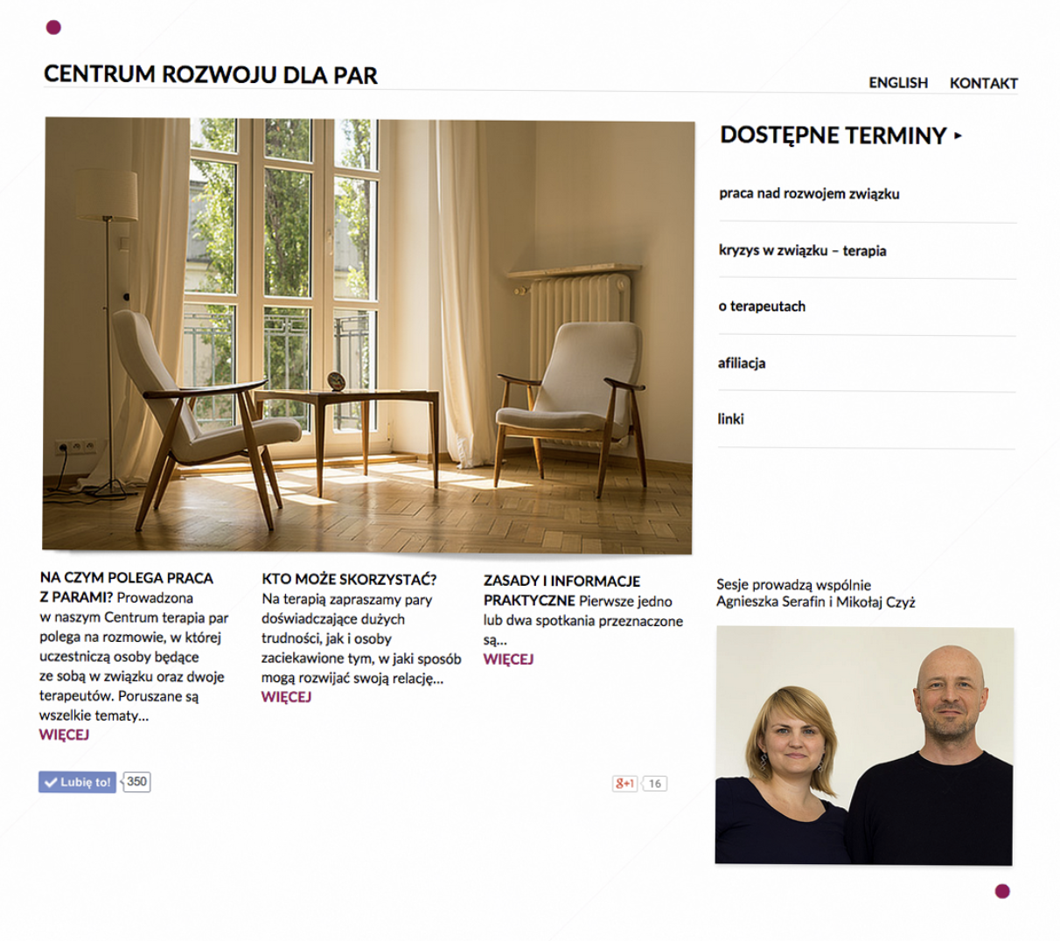The image size is (1060, 941).
Task: Open praca nad rozwojem związku
Action: click(809, 194)
